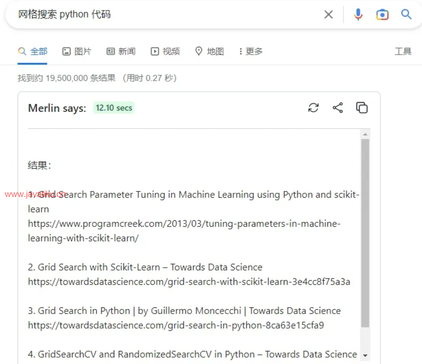Open the 全部 results tab
Screen dimensions: 422x364
[x=33, y=51]
